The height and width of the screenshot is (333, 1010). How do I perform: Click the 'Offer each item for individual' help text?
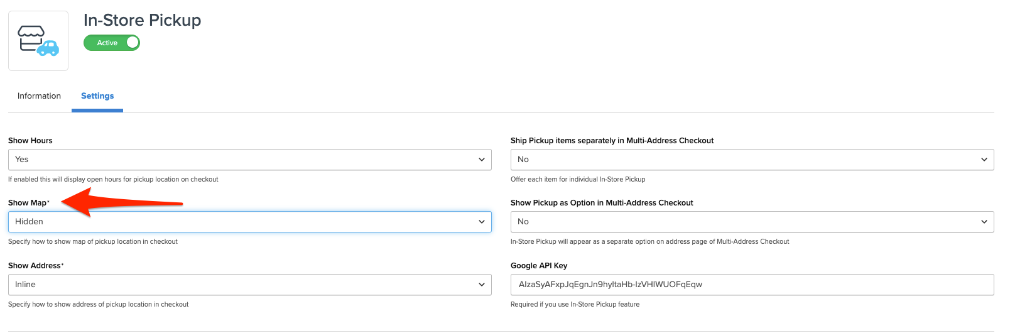point(578,180)
